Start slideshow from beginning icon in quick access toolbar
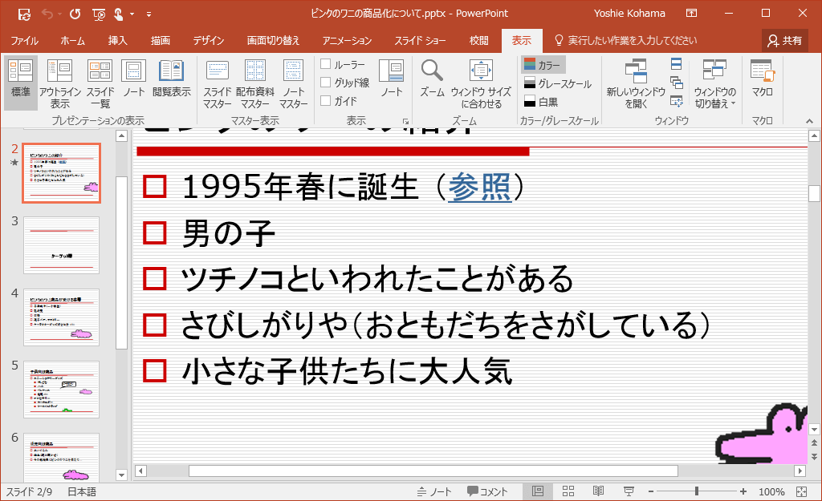822x501 pixels. point(99,14)
